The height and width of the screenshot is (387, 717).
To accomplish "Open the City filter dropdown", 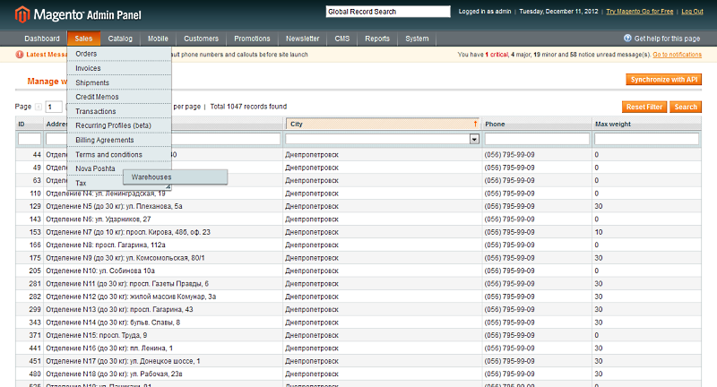I will pos(474,139).
